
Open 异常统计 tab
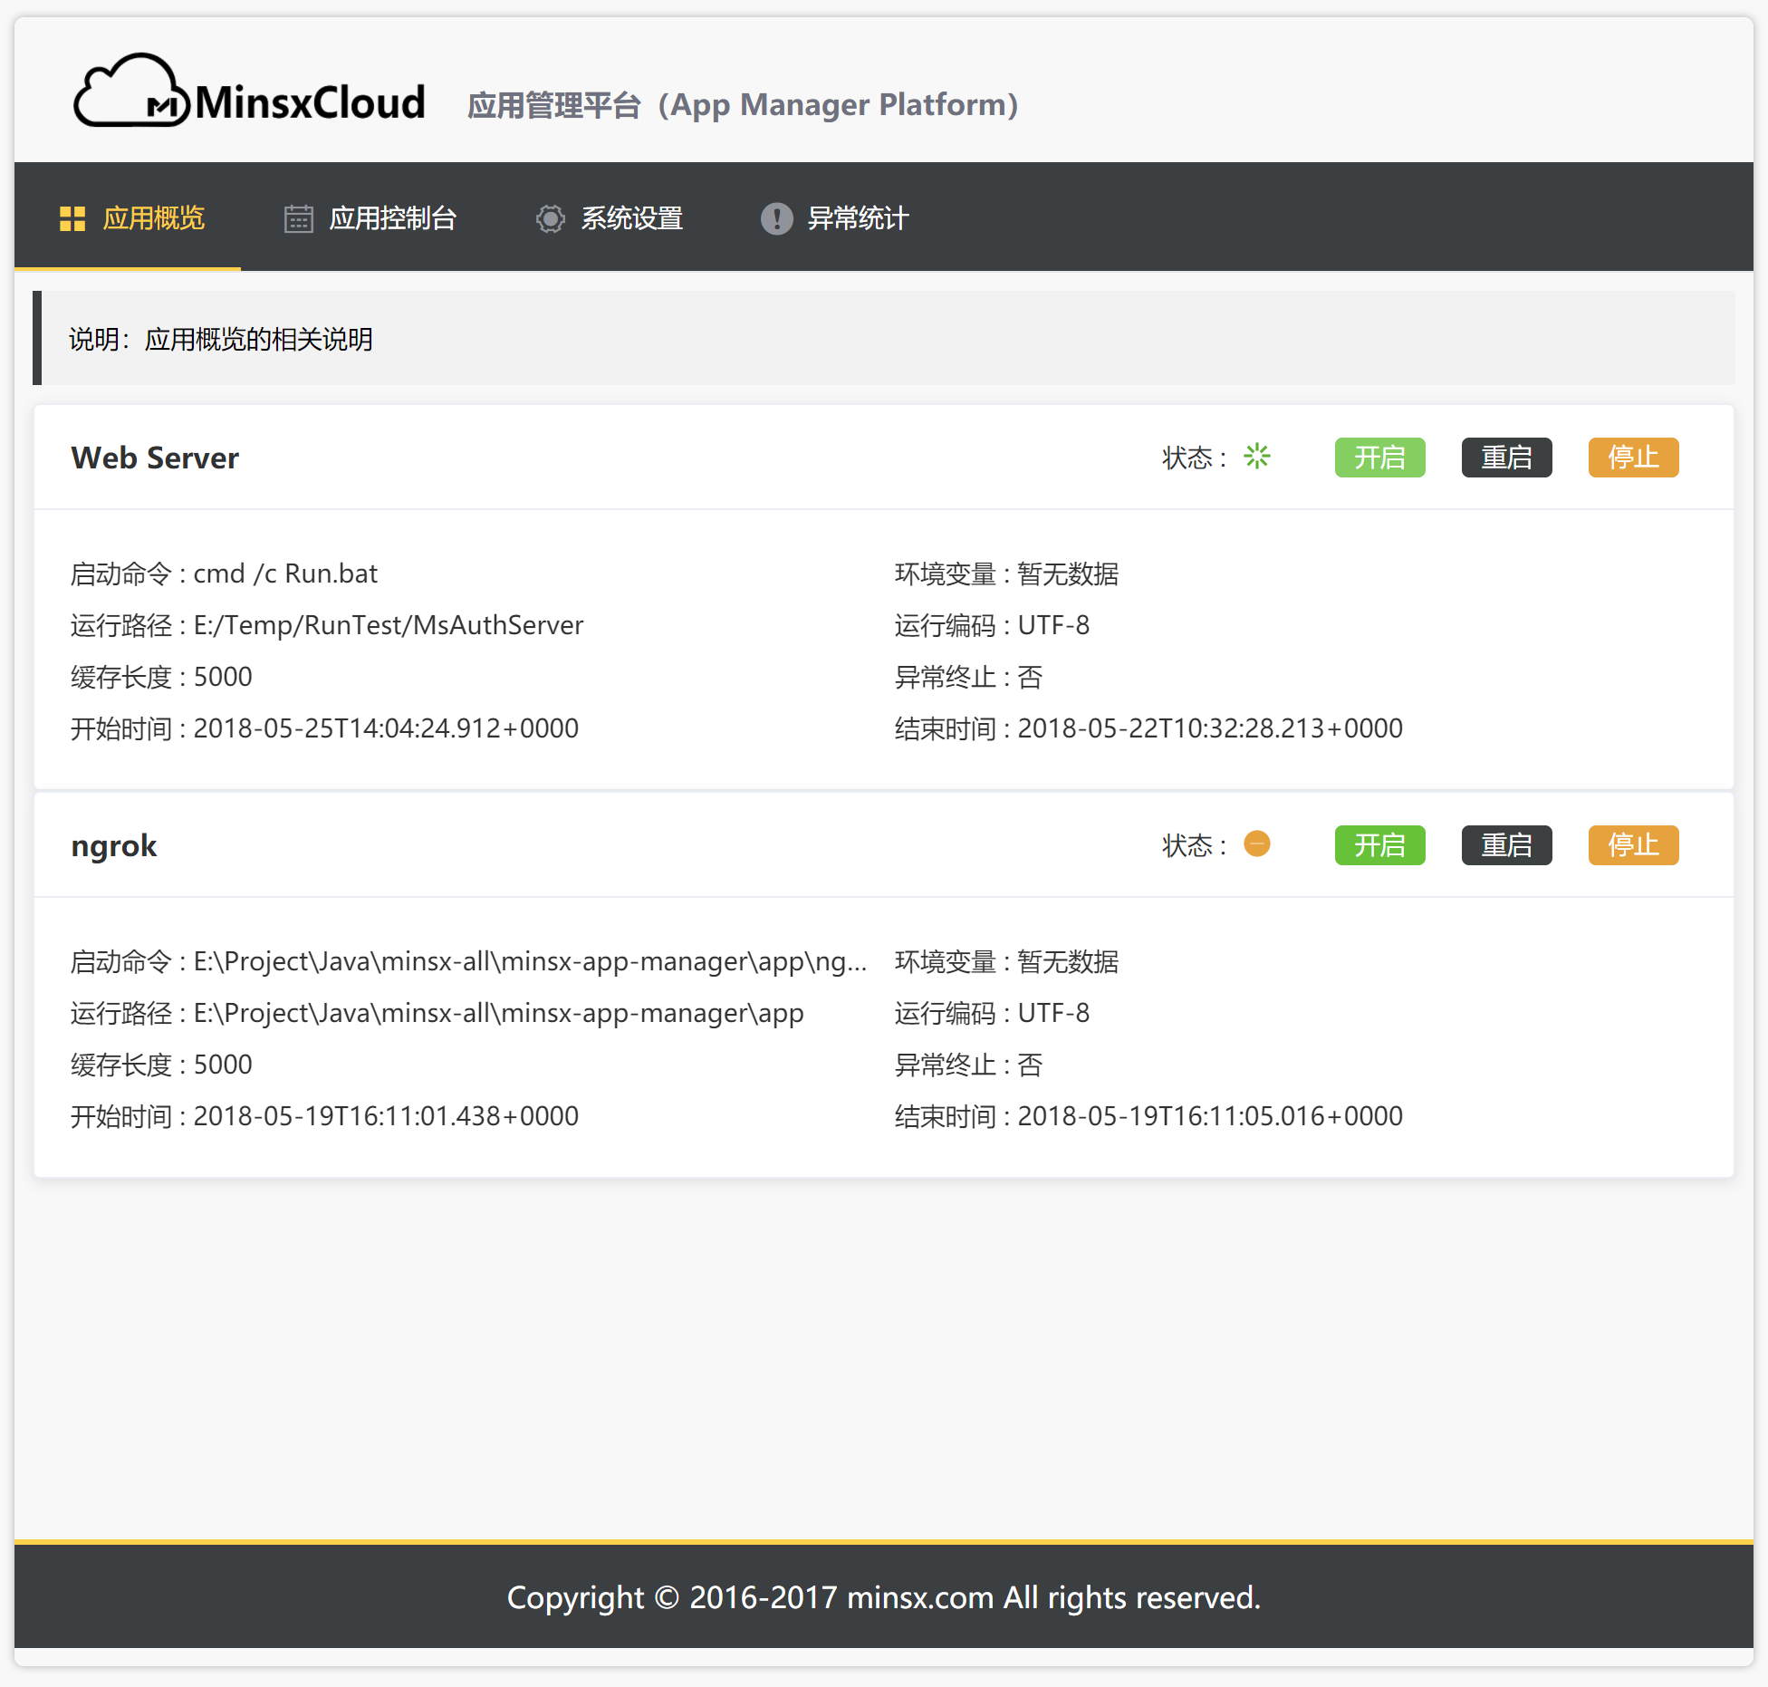(857, 218)
